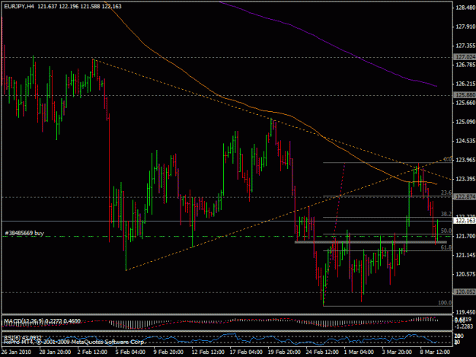Click the 123.965 price axis label

pyautogui.click(x=465, y=160)
